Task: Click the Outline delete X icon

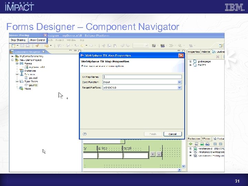Action: 218,56
